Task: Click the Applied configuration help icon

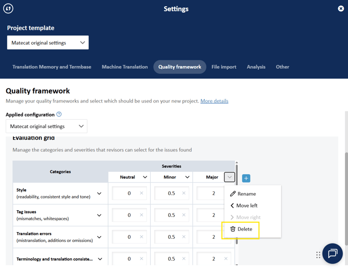Action: pyautogui.click(x=59, y=114)
